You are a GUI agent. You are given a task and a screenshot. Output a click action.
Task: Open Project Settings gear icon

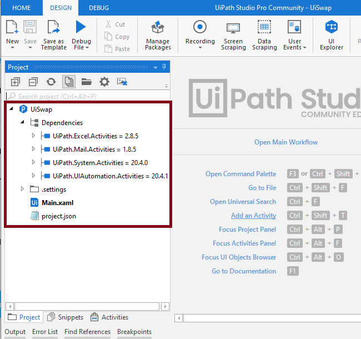pyautogui.click(x=104, y=82)
